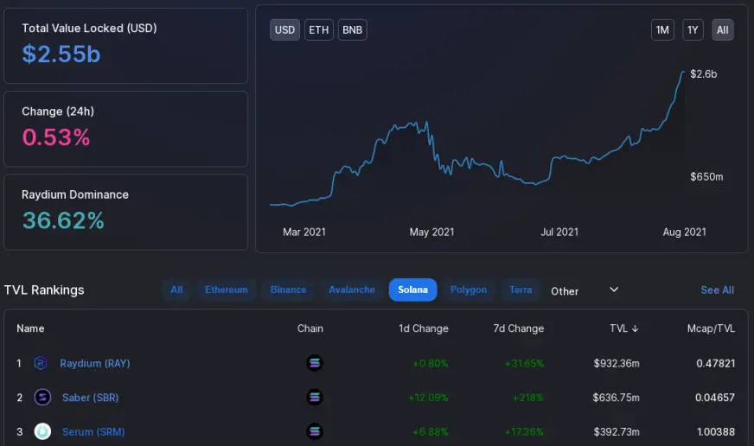The height and width of the screenshot is (446, 754).
Task: Open the See All link
Action: click(x=717, y=290)
